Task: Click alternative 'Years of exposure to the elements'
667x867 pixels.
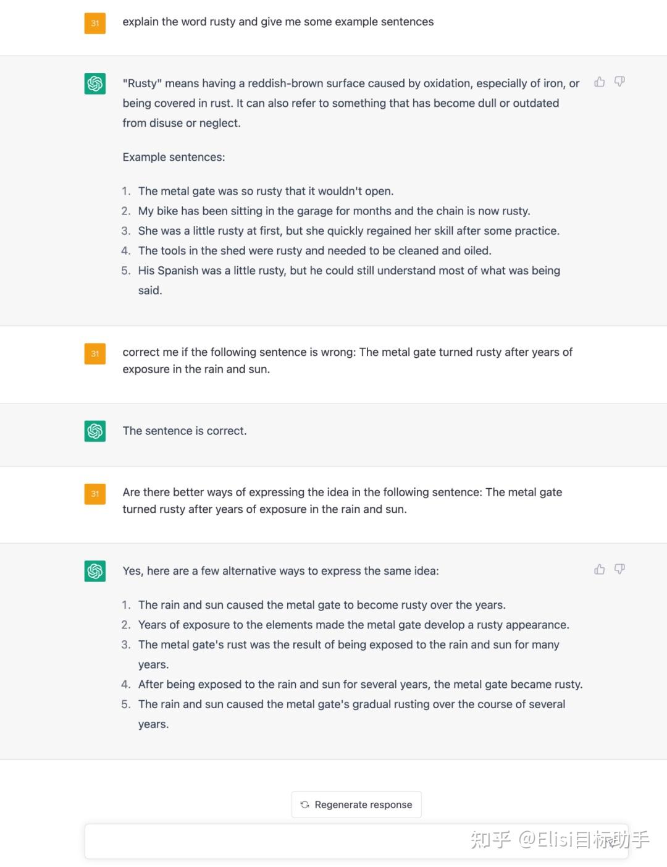Action: coord(353,625)
